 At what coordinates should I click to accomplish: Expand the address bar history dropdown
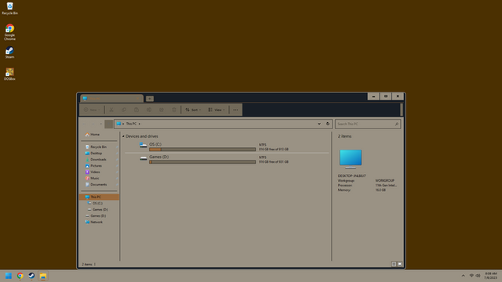pyautogui.click(x=319, y=124)
